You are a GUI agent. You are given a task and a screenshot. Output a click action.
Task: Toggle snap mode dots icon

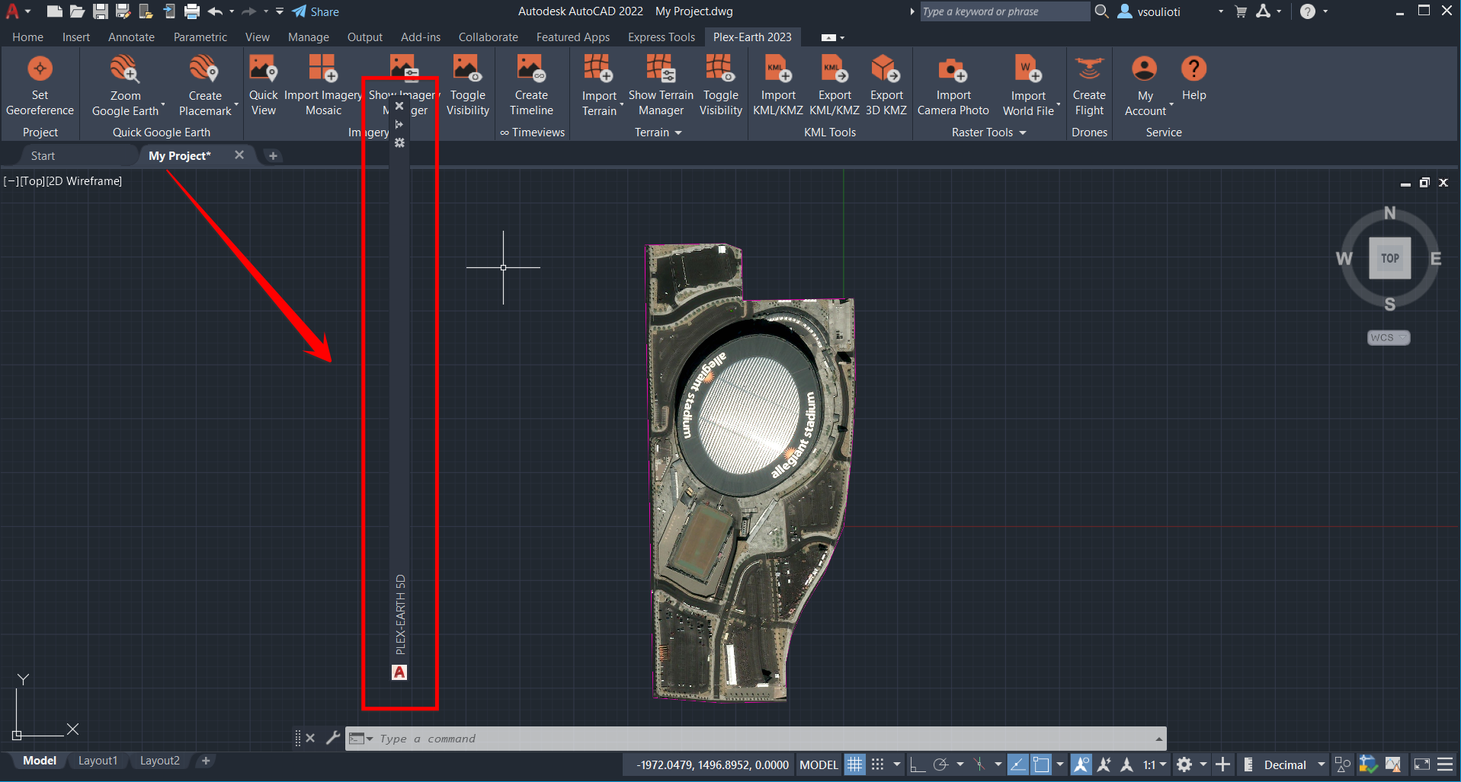click(878, 764)
